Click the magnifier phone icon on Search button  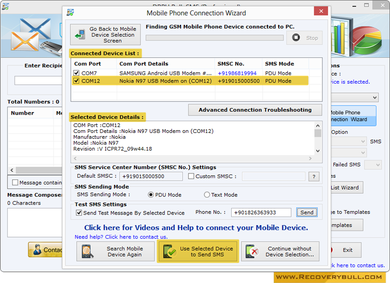coord(88,252)
